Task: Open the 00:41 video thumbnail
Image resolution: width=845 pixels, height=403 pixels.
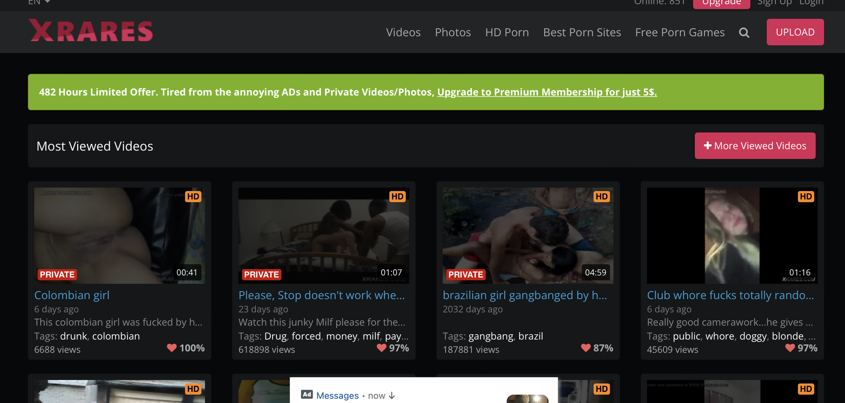Action: [119, 236]
